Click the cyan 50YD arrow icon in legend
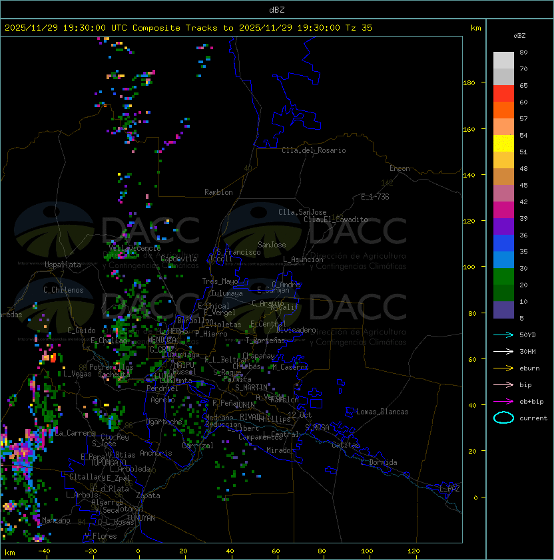The height and width of the screenshot is (560, 554). 503,335
